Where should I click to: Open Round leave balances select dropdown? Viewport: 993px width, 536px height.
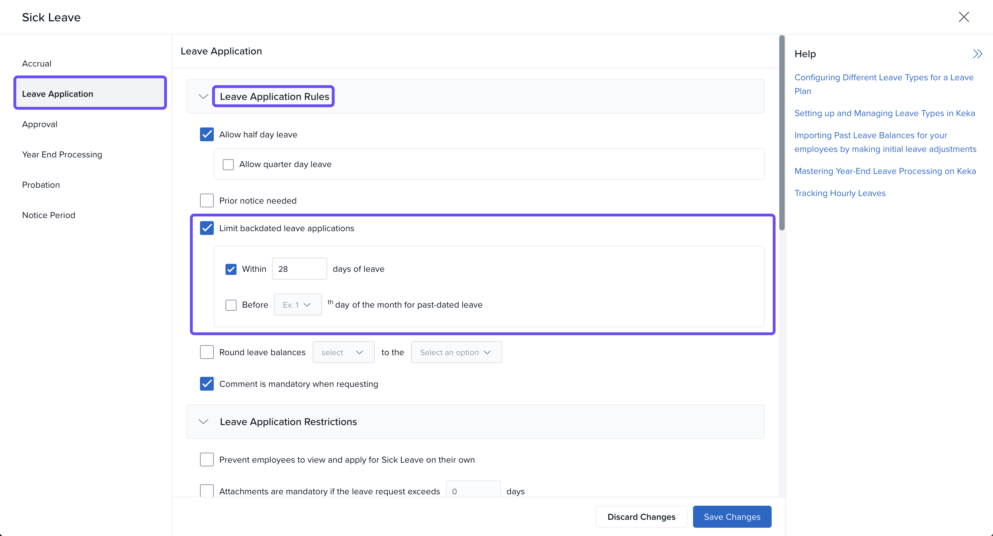343,352
